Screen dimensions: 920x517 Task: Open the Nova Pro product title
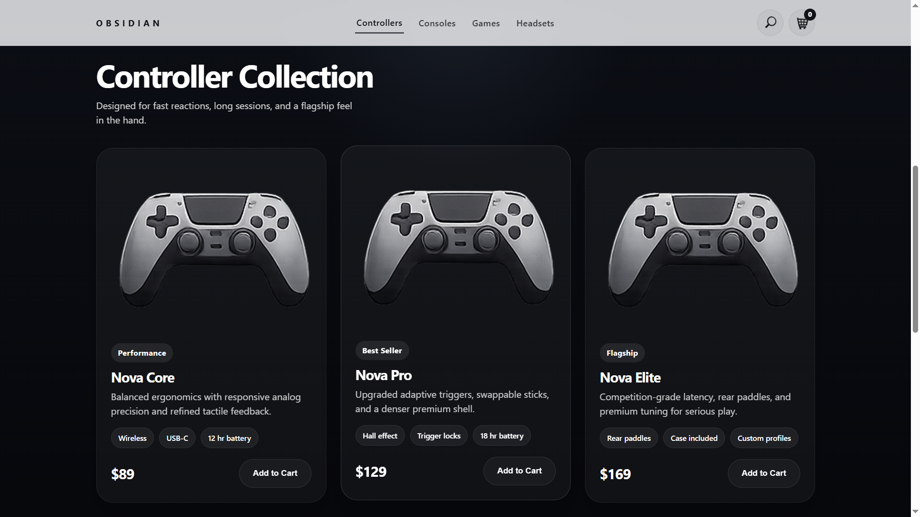[383, 375]
